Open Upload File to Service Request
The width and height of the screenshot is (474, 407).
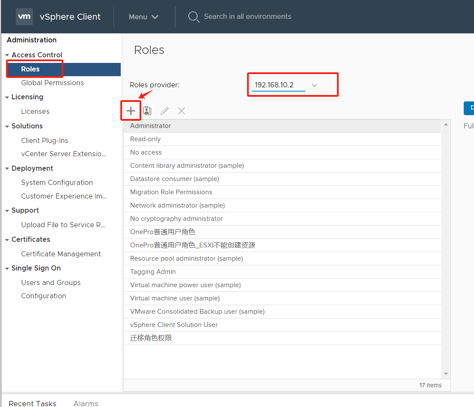click(x=63, y=225)
